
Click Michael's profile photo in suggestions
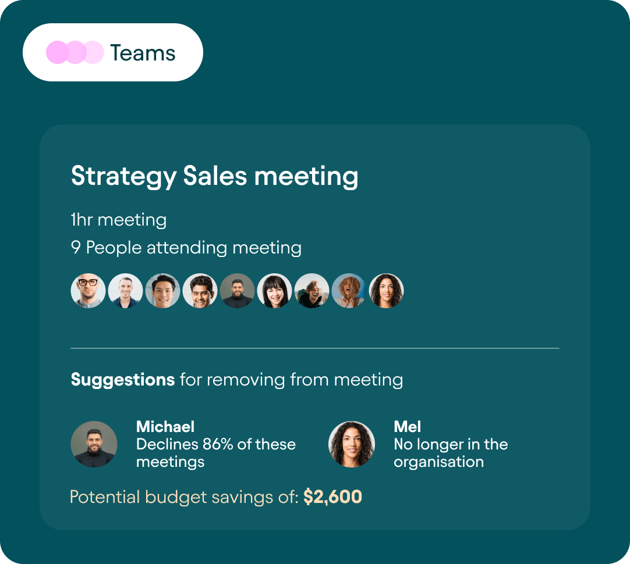94,444
